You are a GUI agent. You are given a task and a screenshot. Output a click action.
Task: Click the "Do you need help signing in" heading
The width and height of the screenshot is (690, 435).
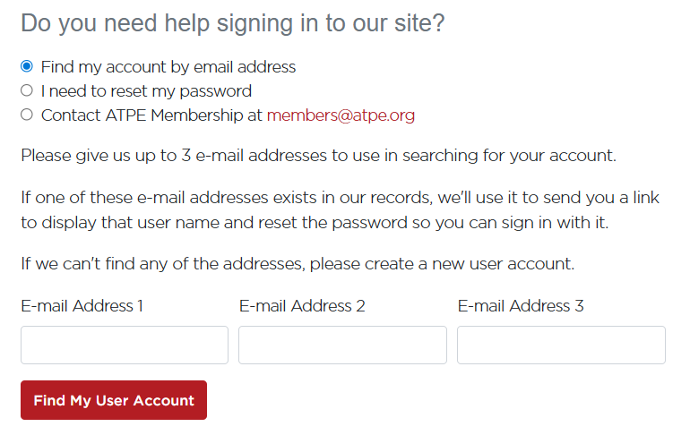[x=233, y=23]
